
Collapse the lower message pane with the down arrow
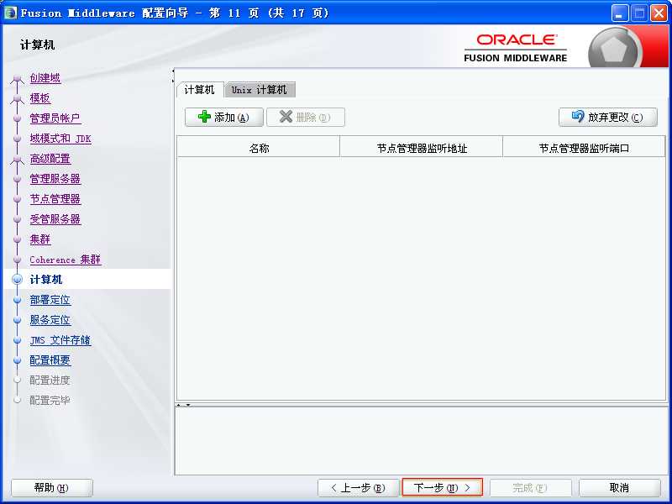click(188, 405)
